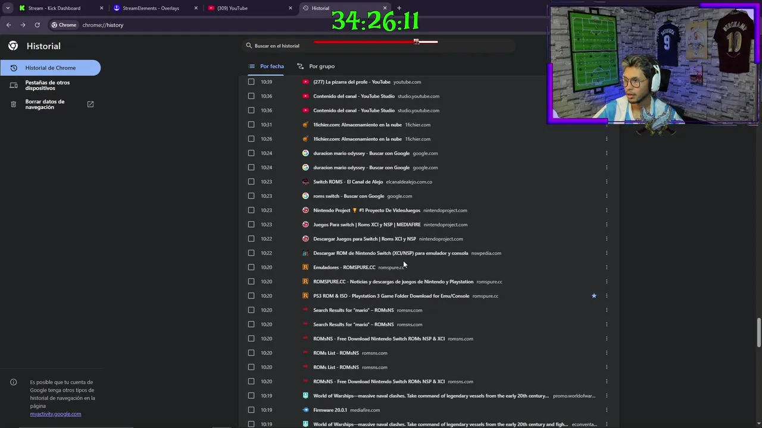Open Descargar Juegos para Switch entry

pyautogui.click(x=364, y=239)
